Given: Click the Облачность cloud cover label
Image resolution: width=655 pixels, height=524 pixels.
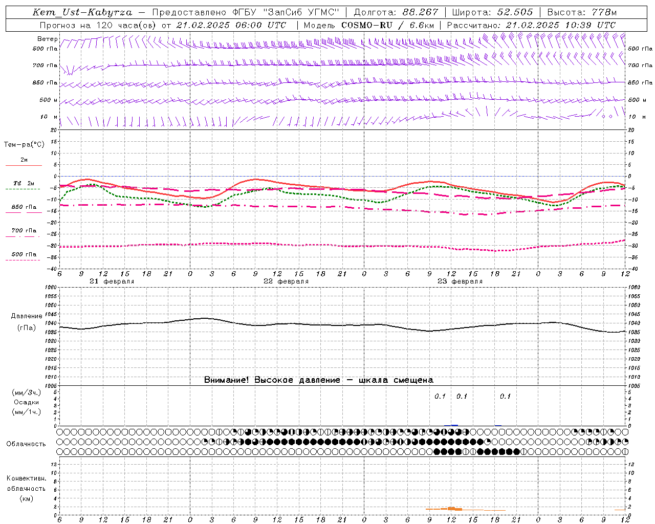Looking at the screenshot, I should 26,444.
